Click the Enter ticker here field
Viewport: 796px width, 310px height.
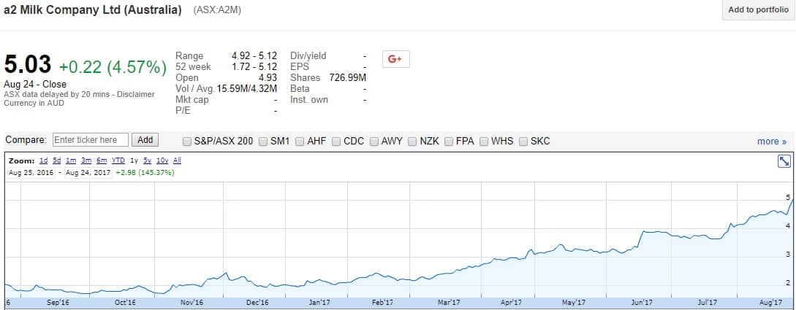point(90,140)
